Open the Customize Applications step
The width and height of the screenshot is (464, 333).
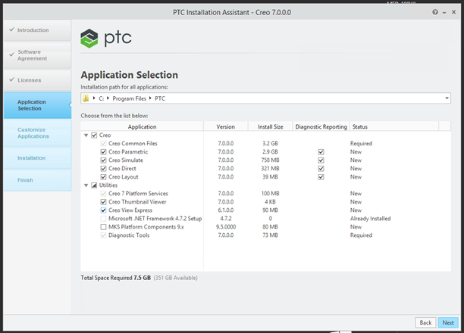point(38,133)
